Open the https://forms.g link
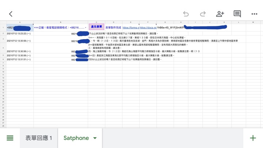Screen dimensions: 263x148 click(131, 27)
